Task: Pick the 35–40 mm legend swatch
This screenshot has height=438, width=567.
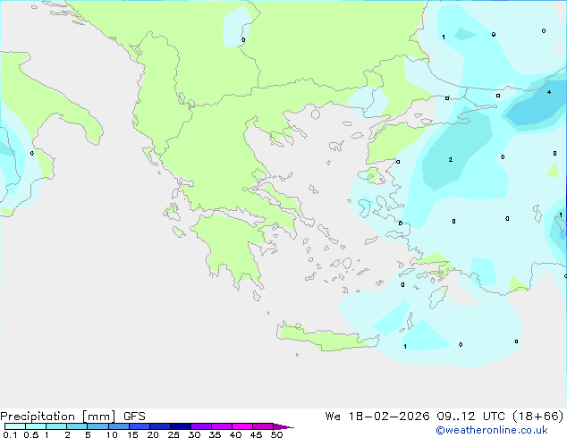Action: point(222,426)
